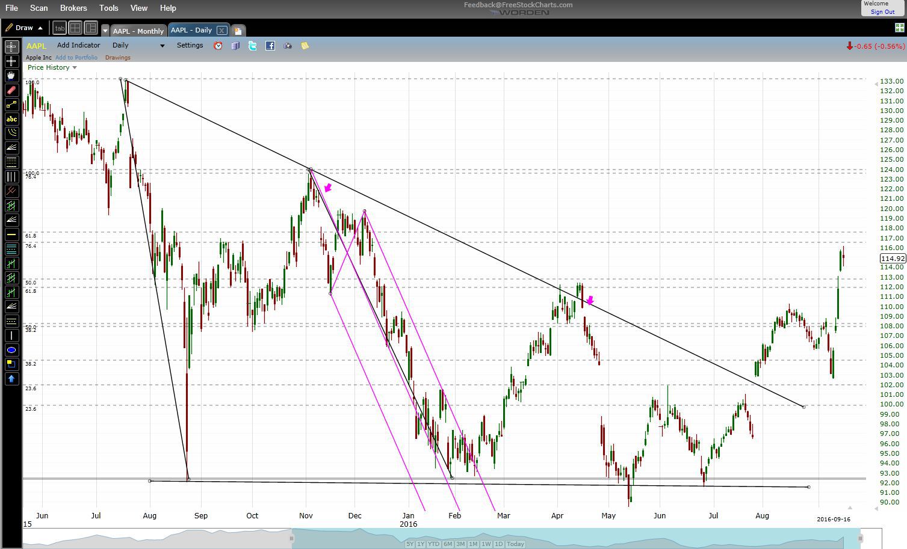Open the Brokers menu
This screenshot has width=907, height=549.
(73, 8)
